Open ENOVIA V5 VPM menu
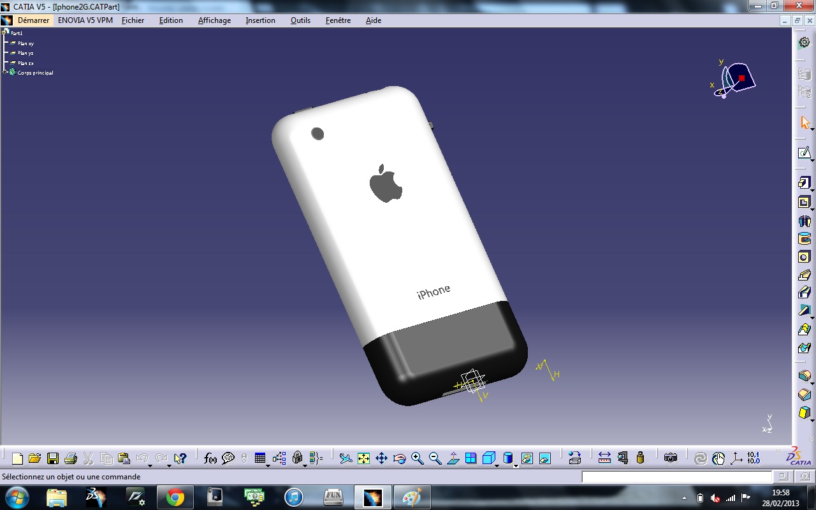Image resolution: width=816 pixels, height=510 pixels. coord(85,20)
